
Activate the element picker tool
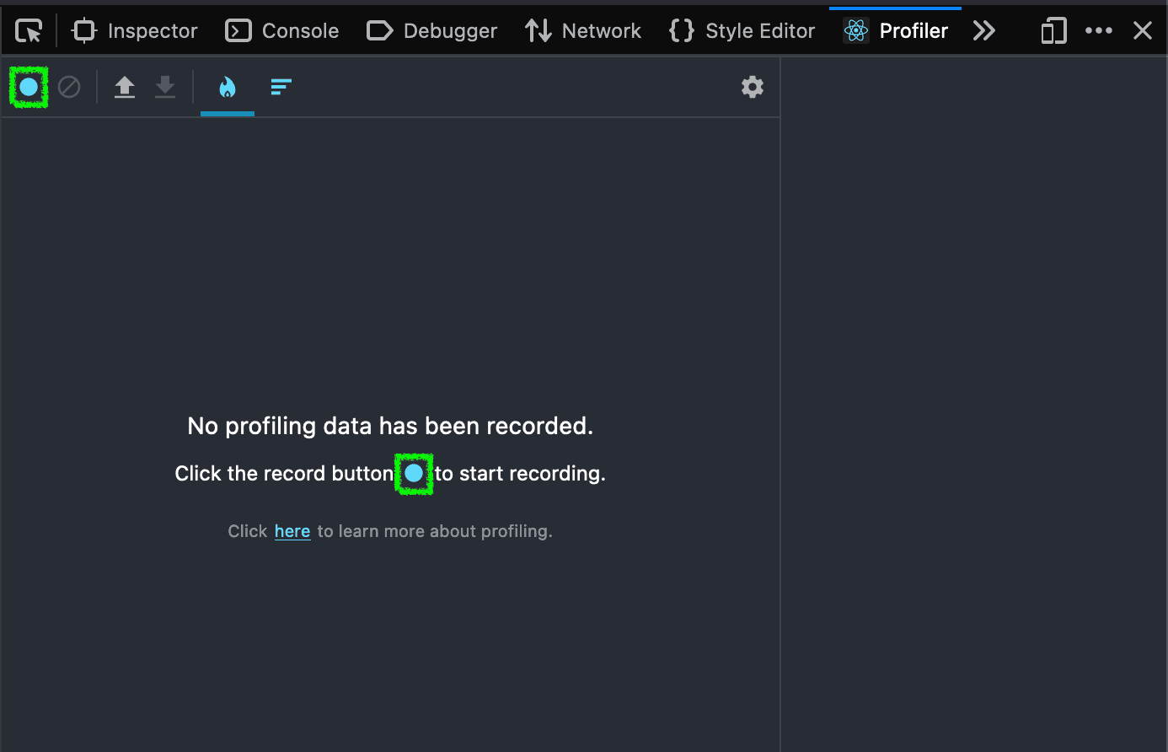[29, 31]
